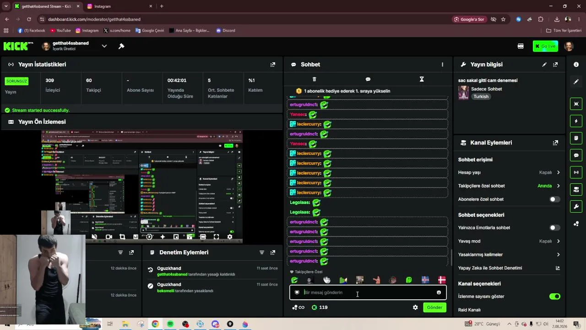The width and height of the screenshot is (586, 330).
Task: Click the info icon in right sidebar
Action: pyautogui.click(x=576, y=65)
